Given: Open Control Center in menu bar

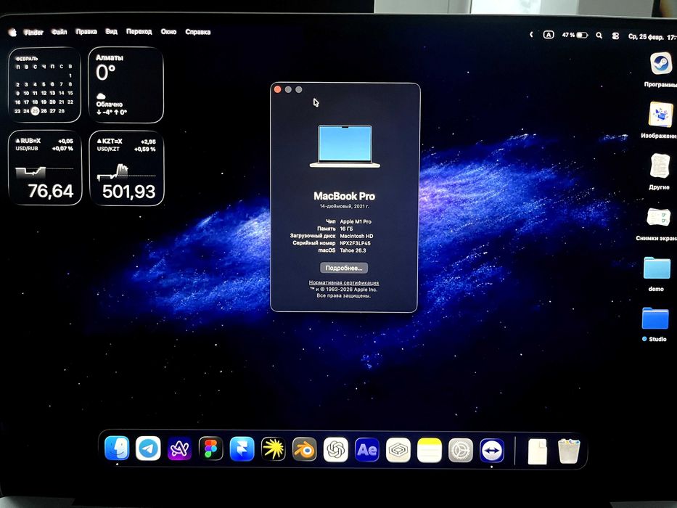Looking at the screenshot, I should tap(616, 36).
